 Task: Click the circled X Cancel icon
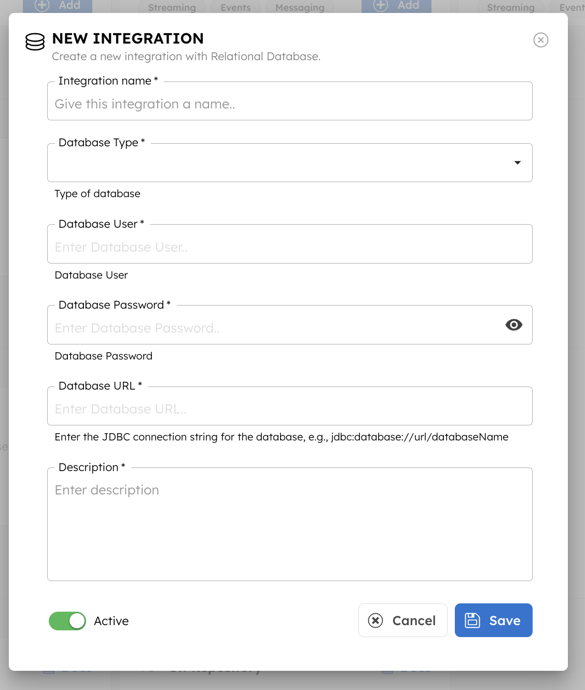point(375,620)
